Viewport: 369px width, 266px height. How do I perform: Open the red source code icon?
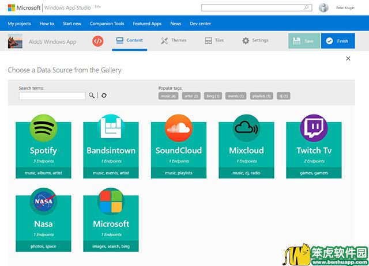click(x=97, y=41)
